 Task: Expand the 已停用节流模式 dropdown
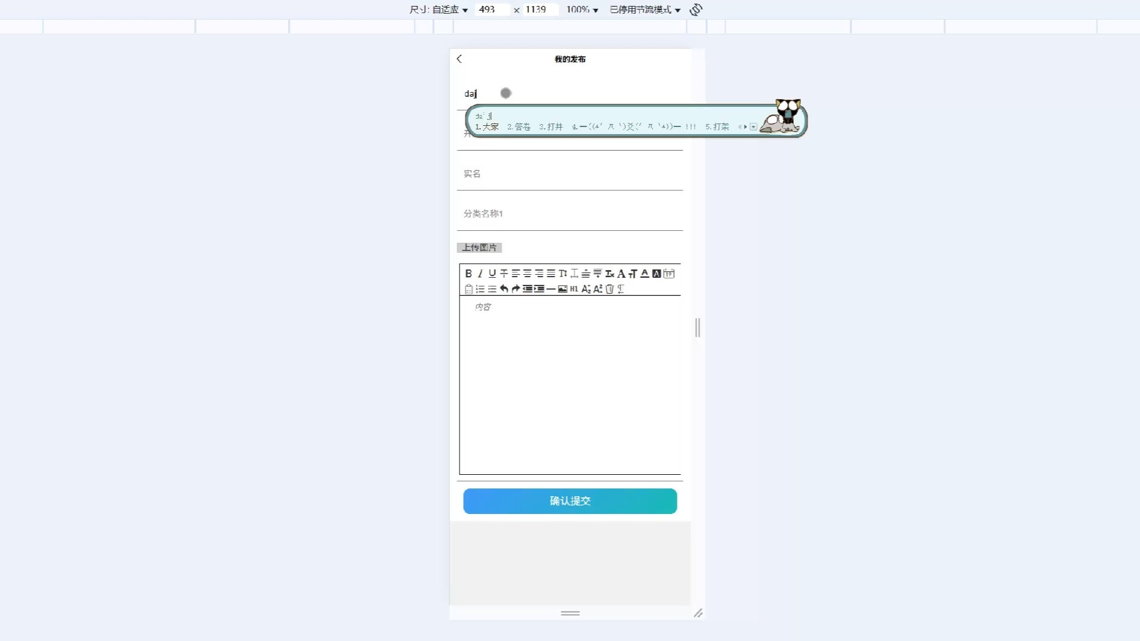click(644, 9)
